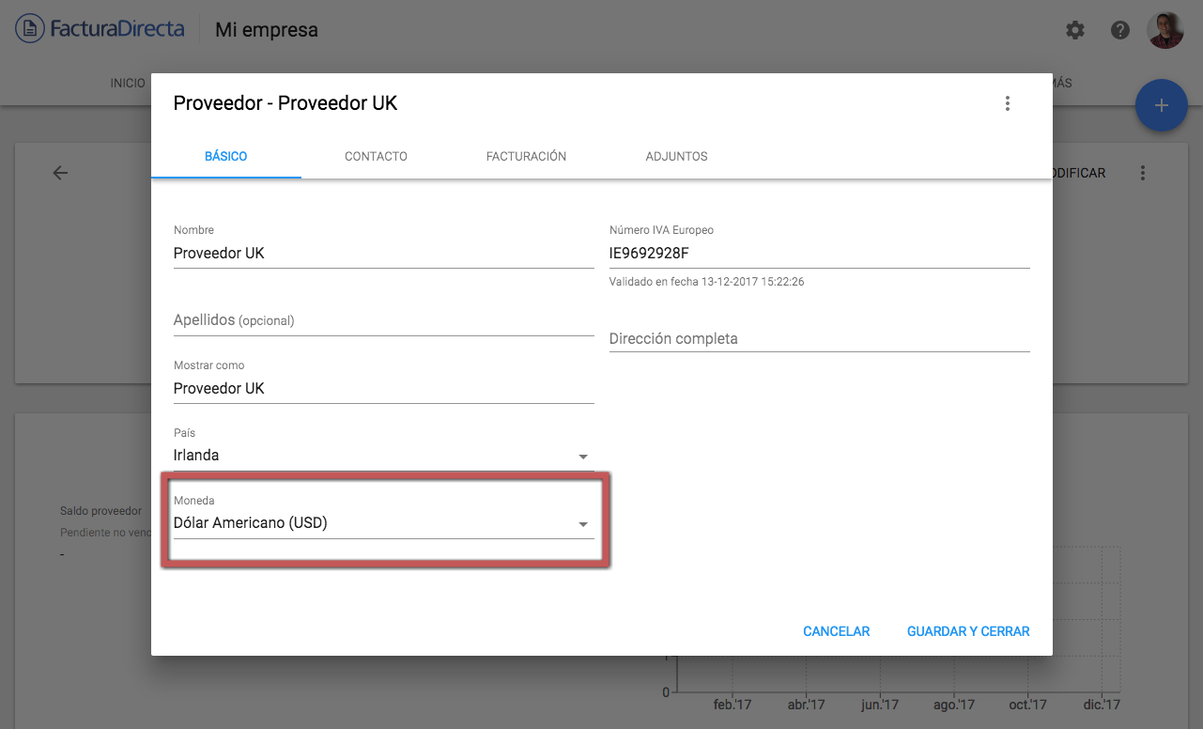Open the Dólar Americano (USD) selector
1203x729 pixels.
click(383, 523)
